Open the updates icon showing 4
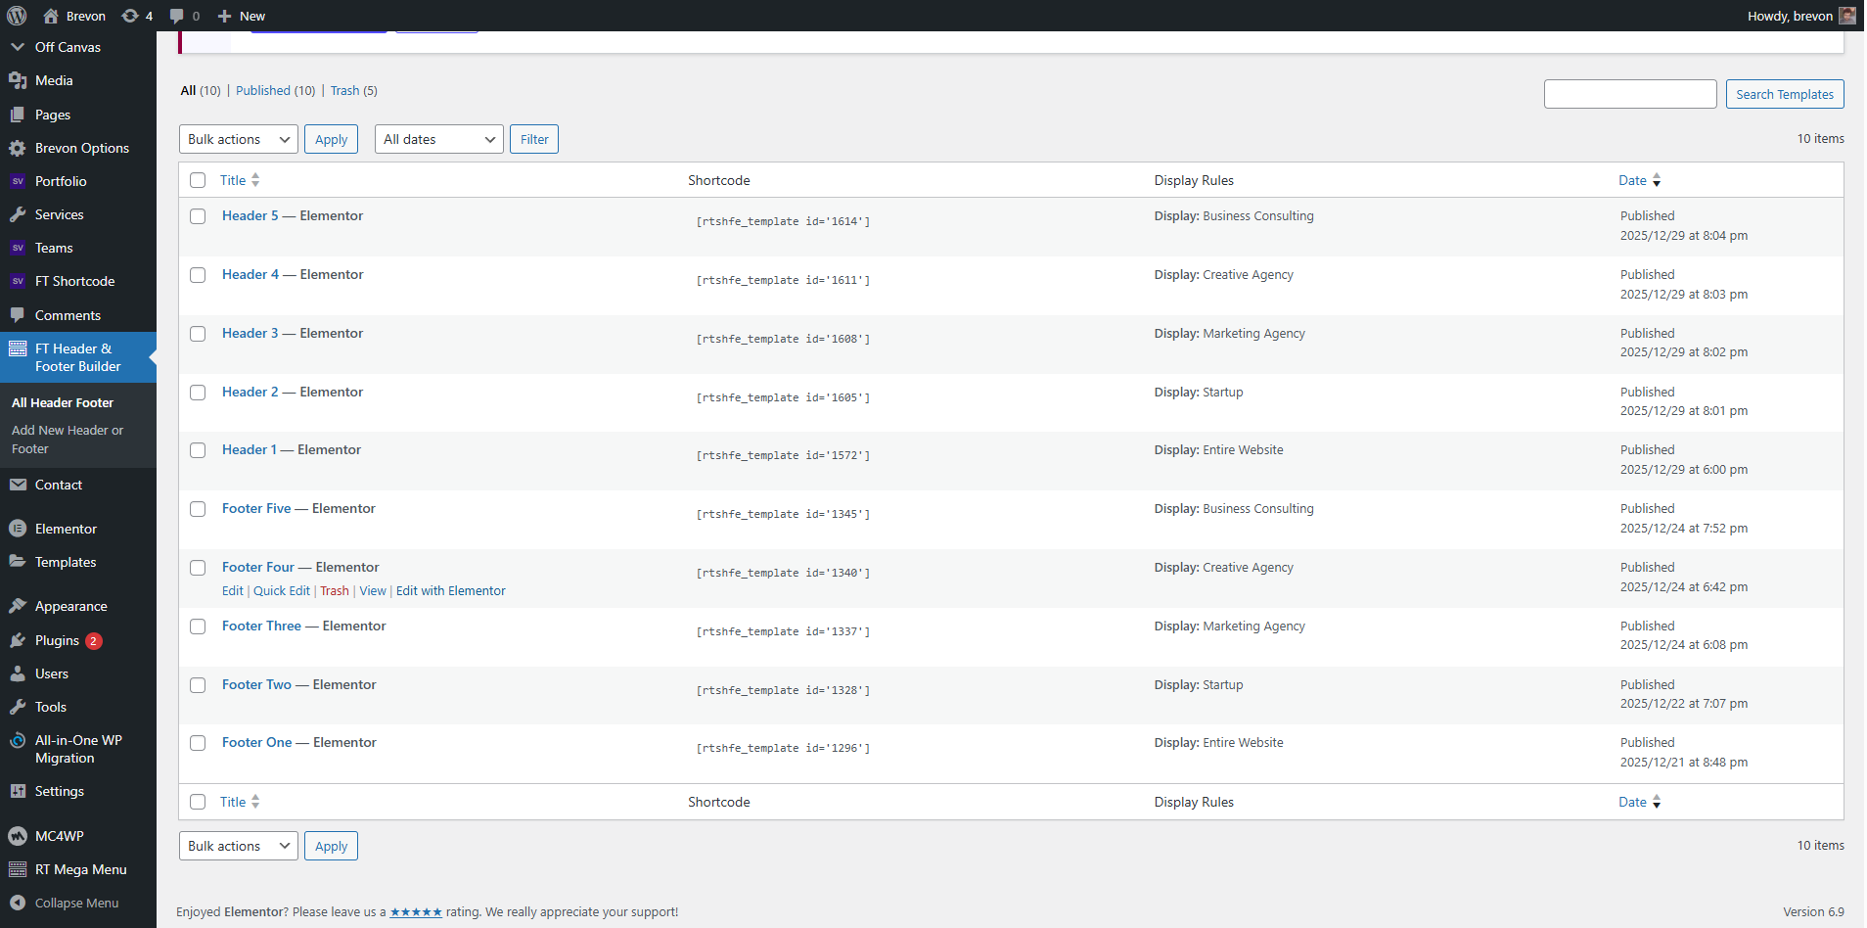The height and width of the screenshot is (928, 1867). (130, 16)
